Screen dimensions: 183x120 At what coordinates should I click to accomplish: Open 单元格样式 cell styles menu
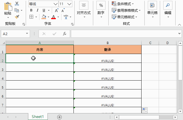pyautogui.click(x=124, y=17)
